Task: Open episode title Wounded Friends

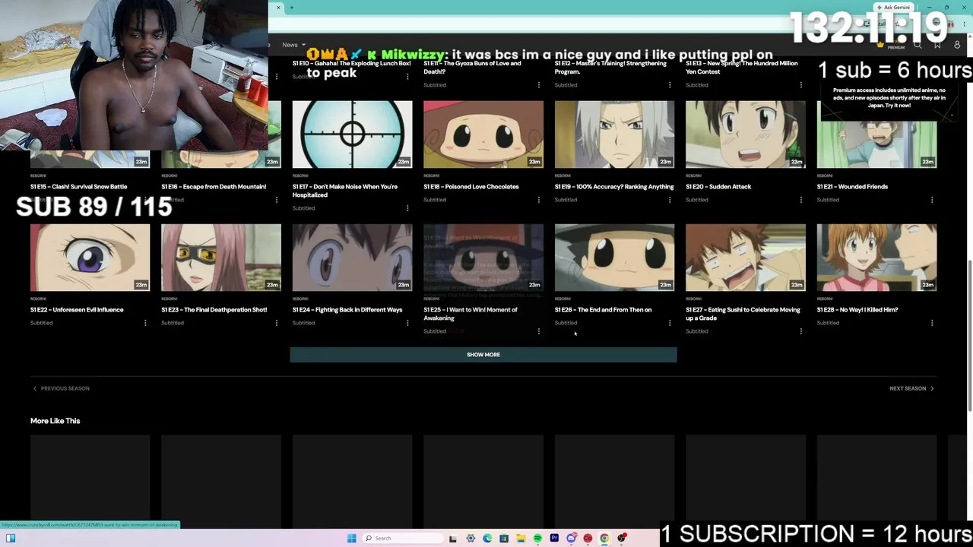Action: click(852, 187)
